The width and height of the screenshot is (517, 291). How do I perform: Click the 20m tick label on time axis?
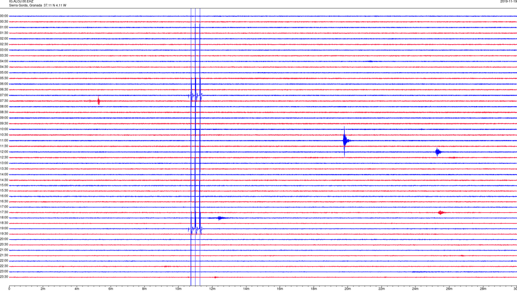tap(348, 289)
